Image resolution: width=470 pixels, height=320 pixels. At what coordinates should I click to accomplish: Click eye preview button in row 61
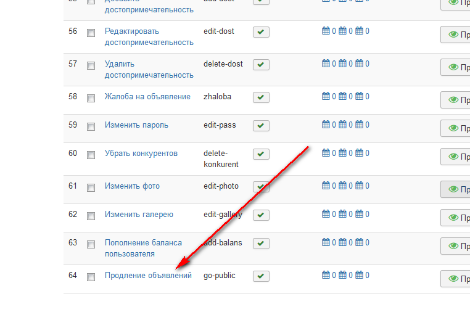pyautogui.click(x=456, y=189)
